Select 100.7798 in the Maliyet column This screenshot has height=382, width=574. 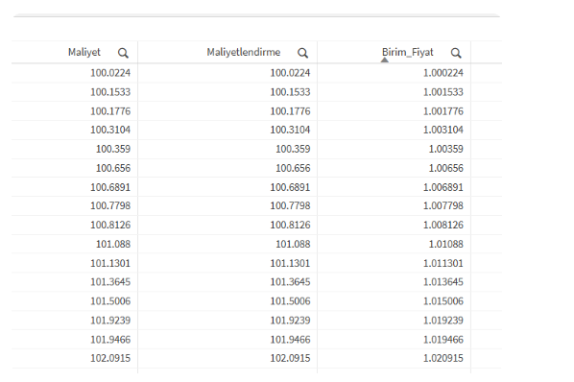(x=110, y=205)
